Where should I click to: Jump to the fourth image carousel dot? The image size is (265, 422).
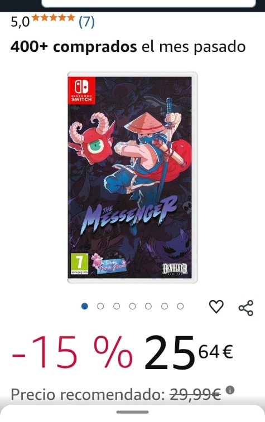coord(133,306)
